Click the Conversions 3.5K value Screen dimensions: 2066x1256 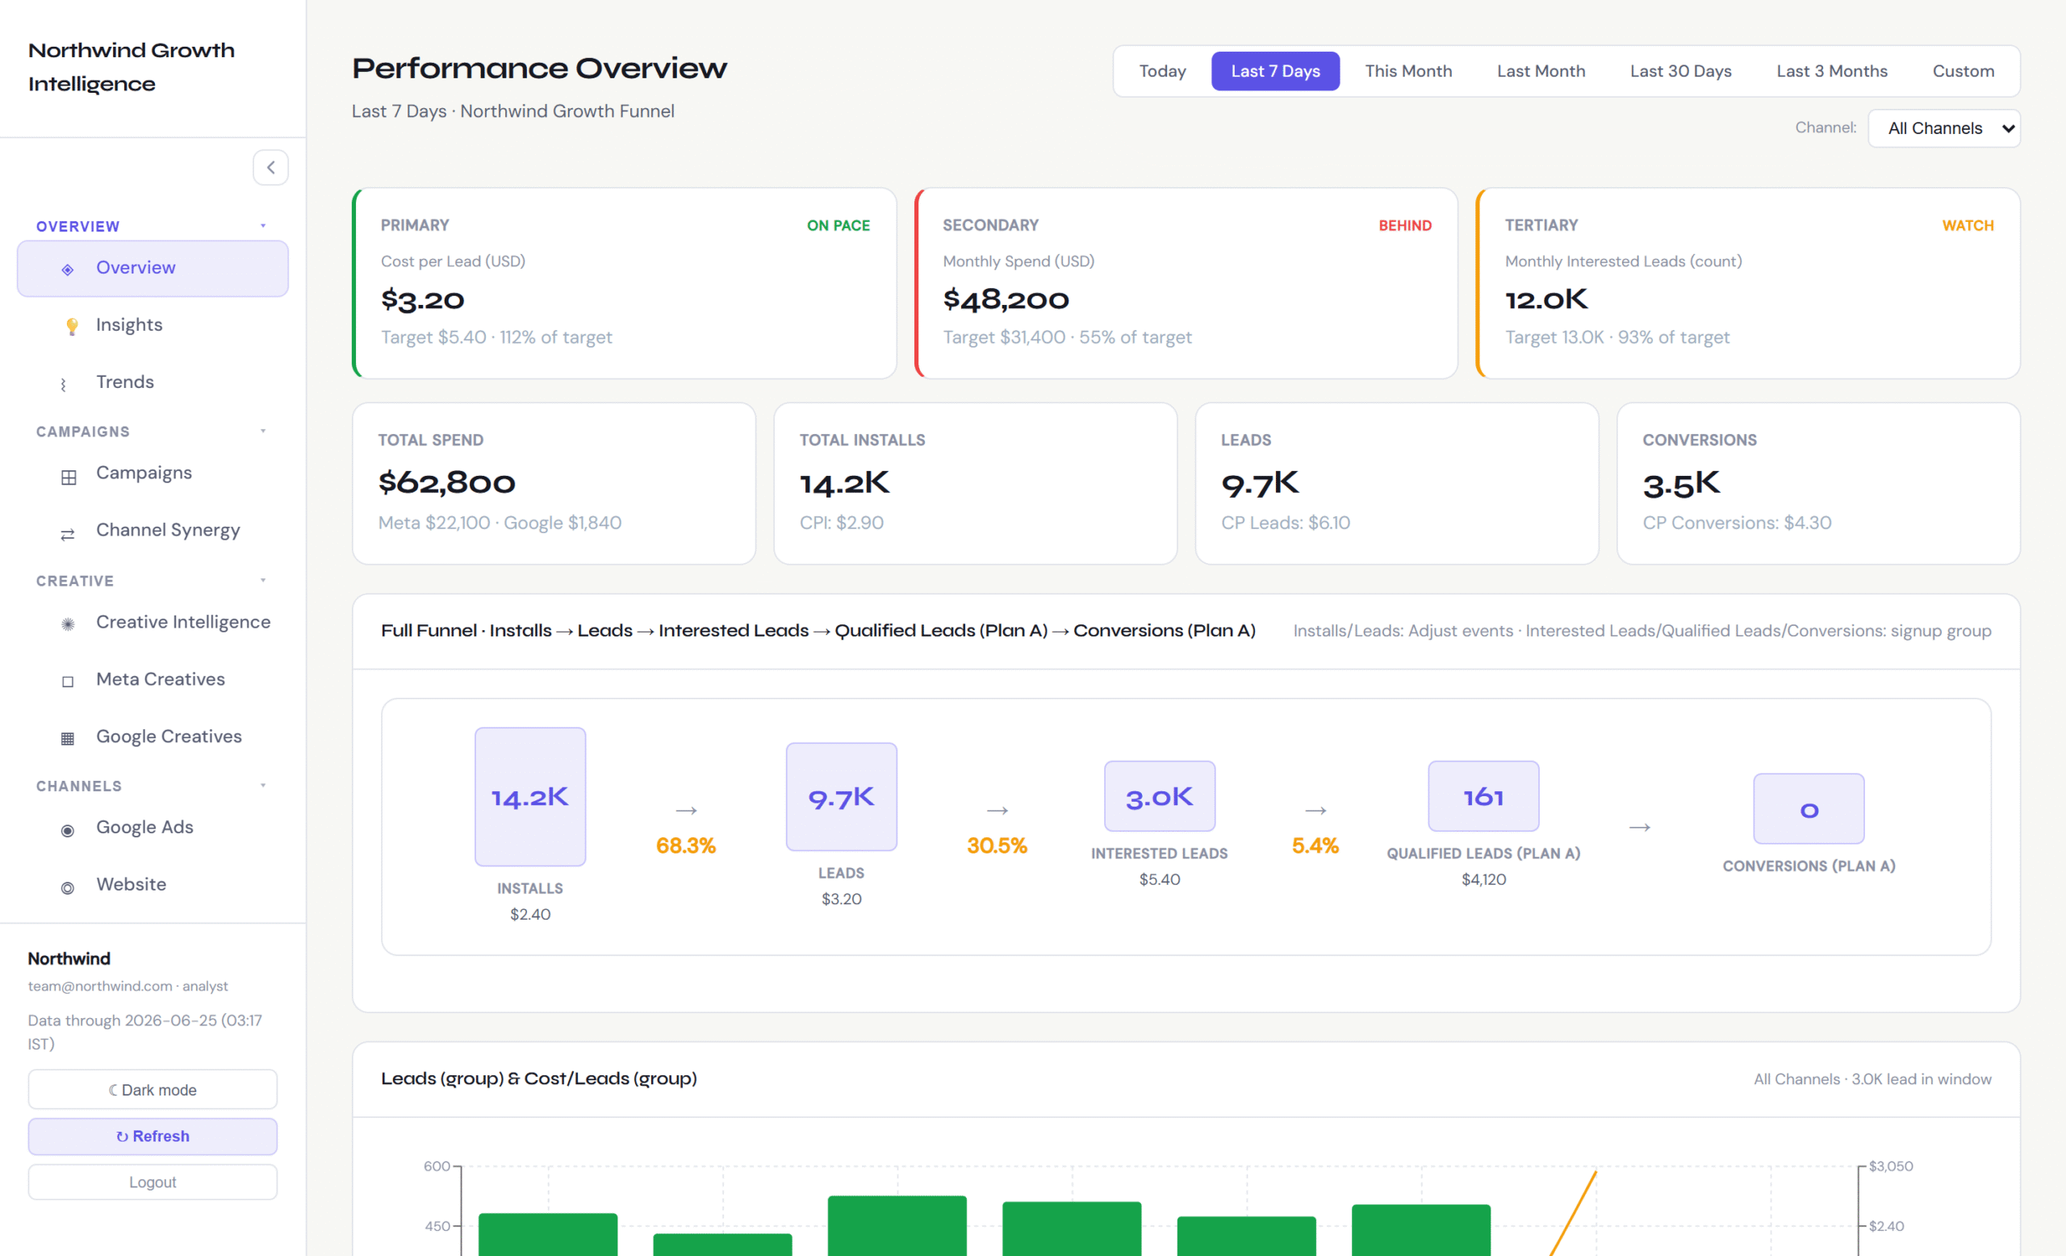[x=1681, y=482]
